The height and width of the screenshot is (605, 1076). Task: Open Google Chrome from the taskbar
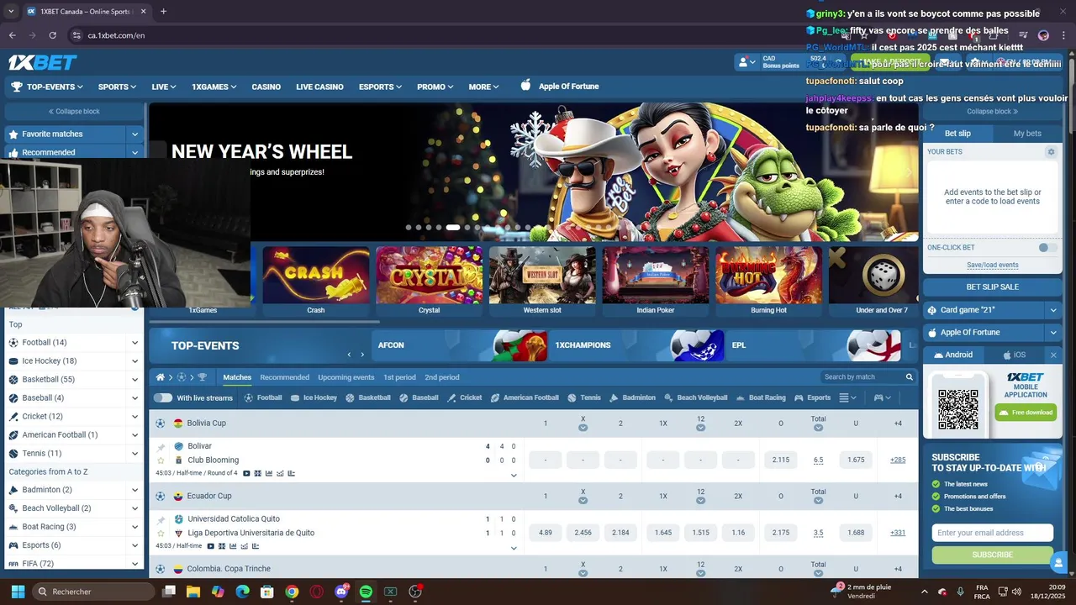(292, 592)
